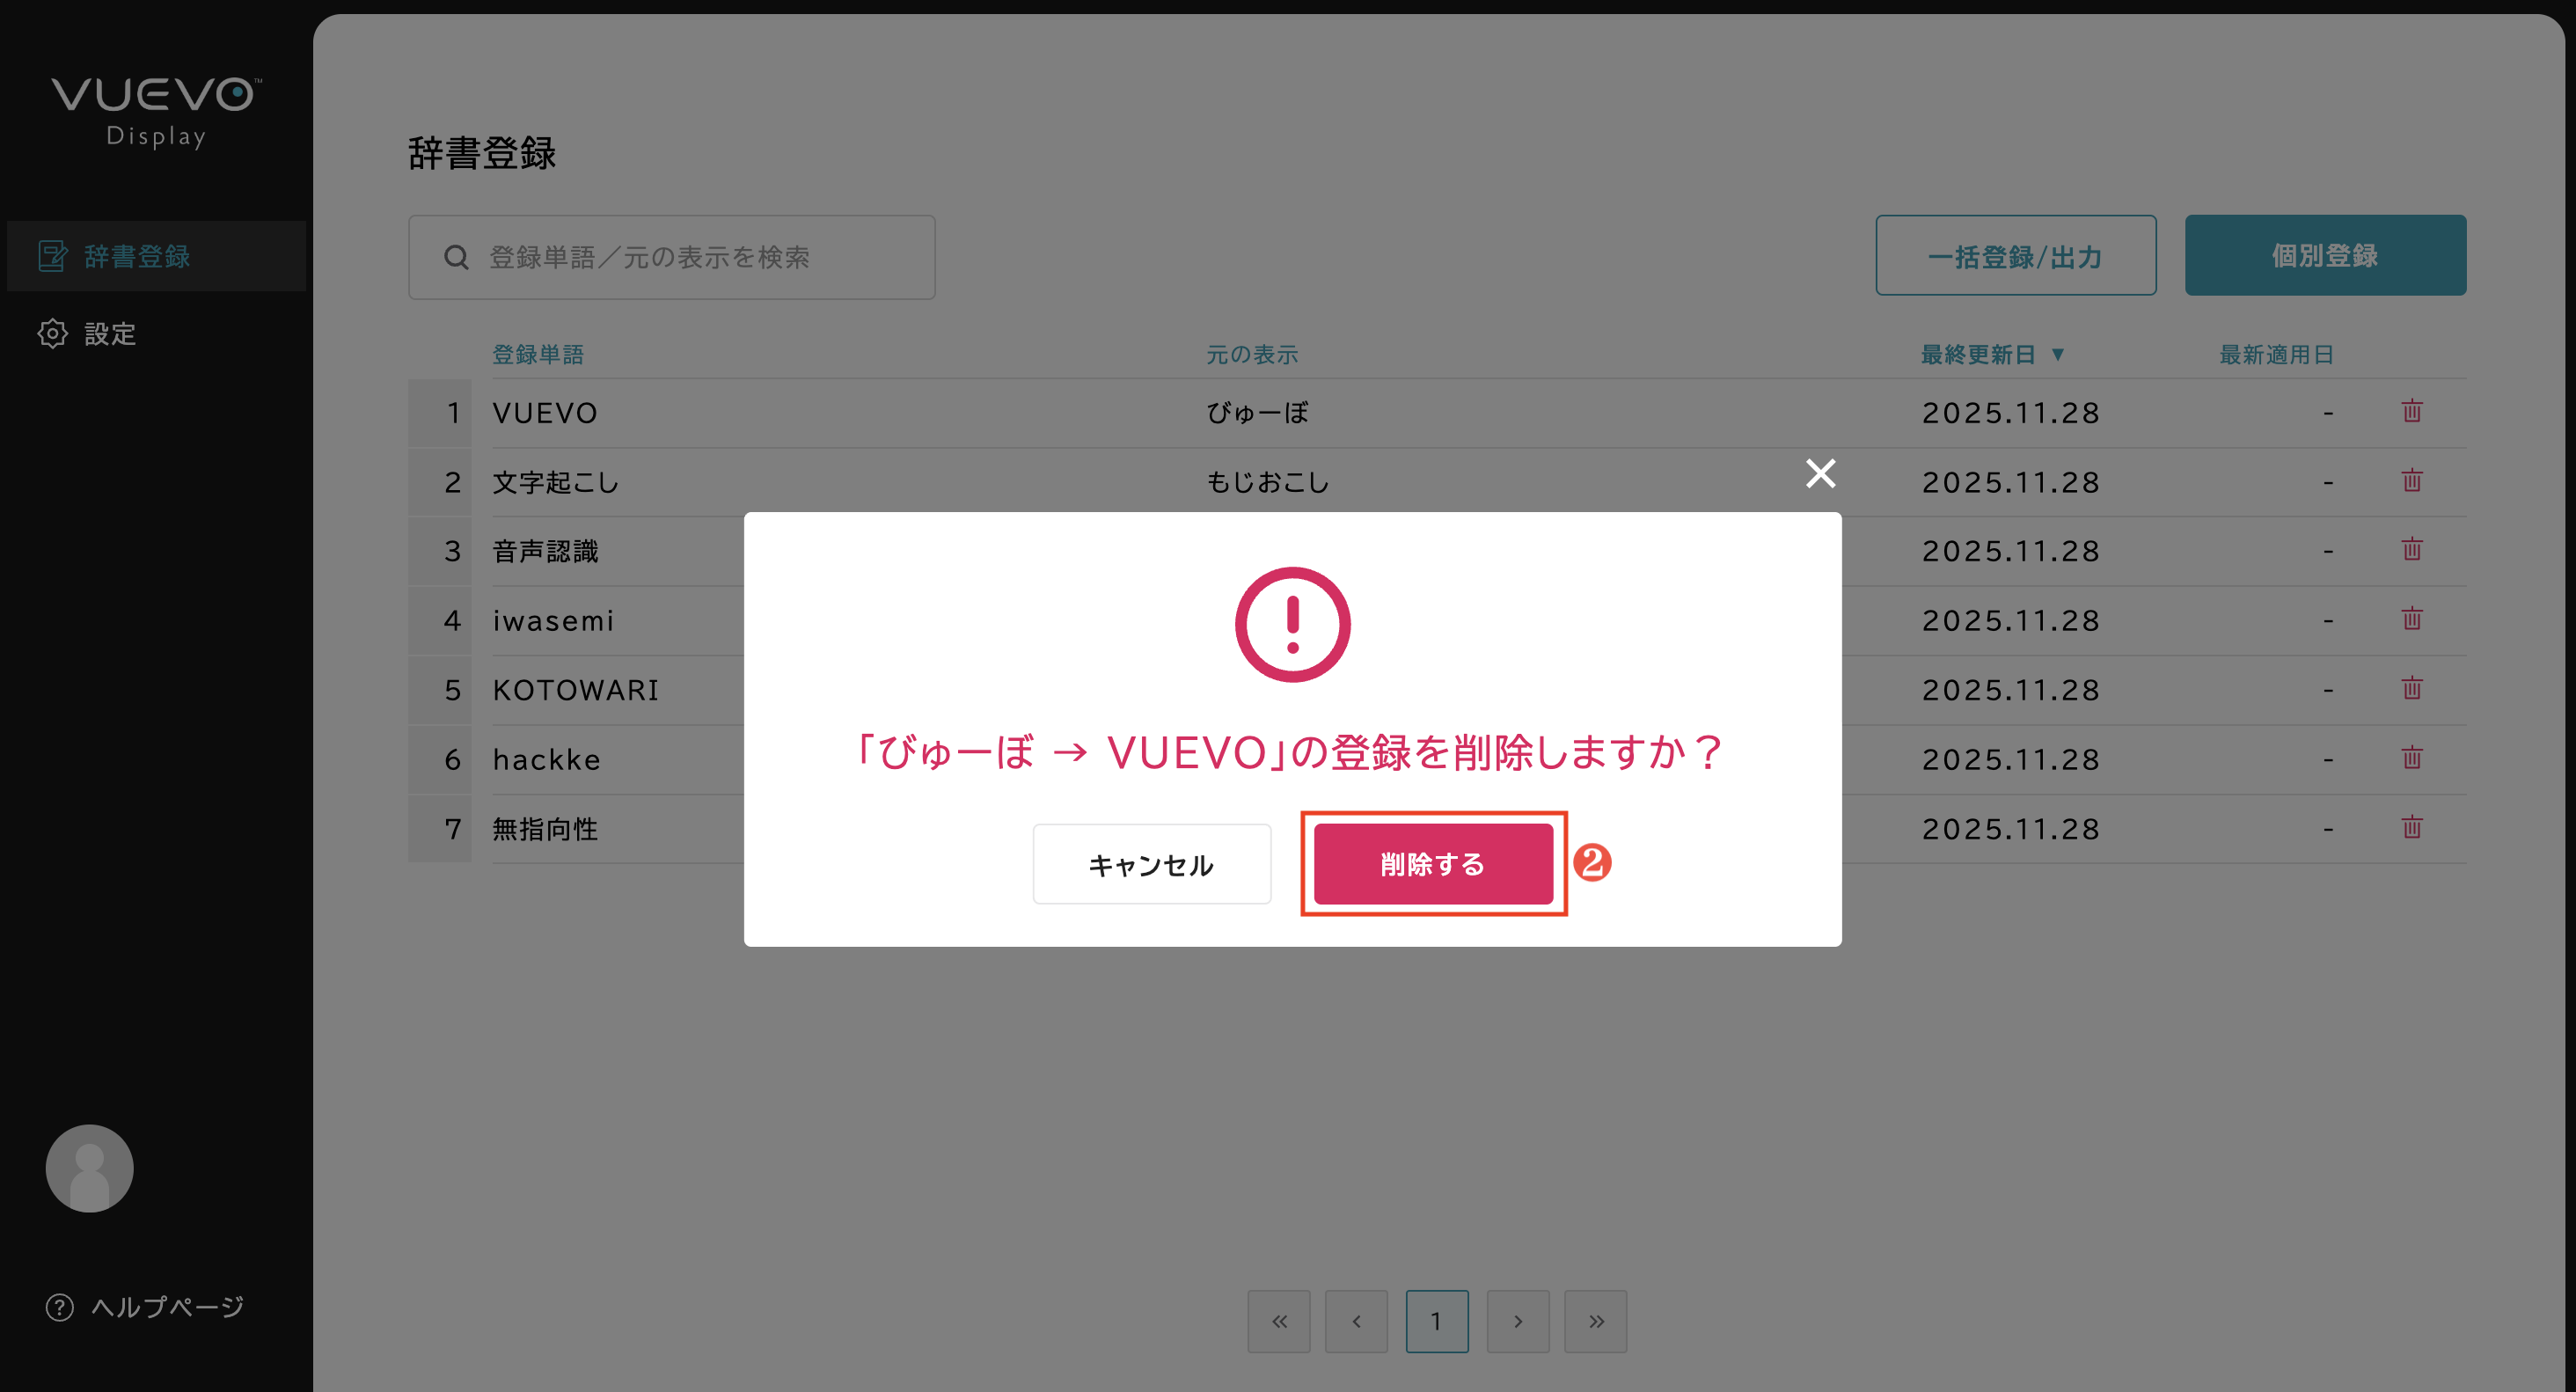The width and height of the screenshot is (2576, 1392).
Task: Click trash icon for iwasemi row
Action: click(x=2411, y=619)
